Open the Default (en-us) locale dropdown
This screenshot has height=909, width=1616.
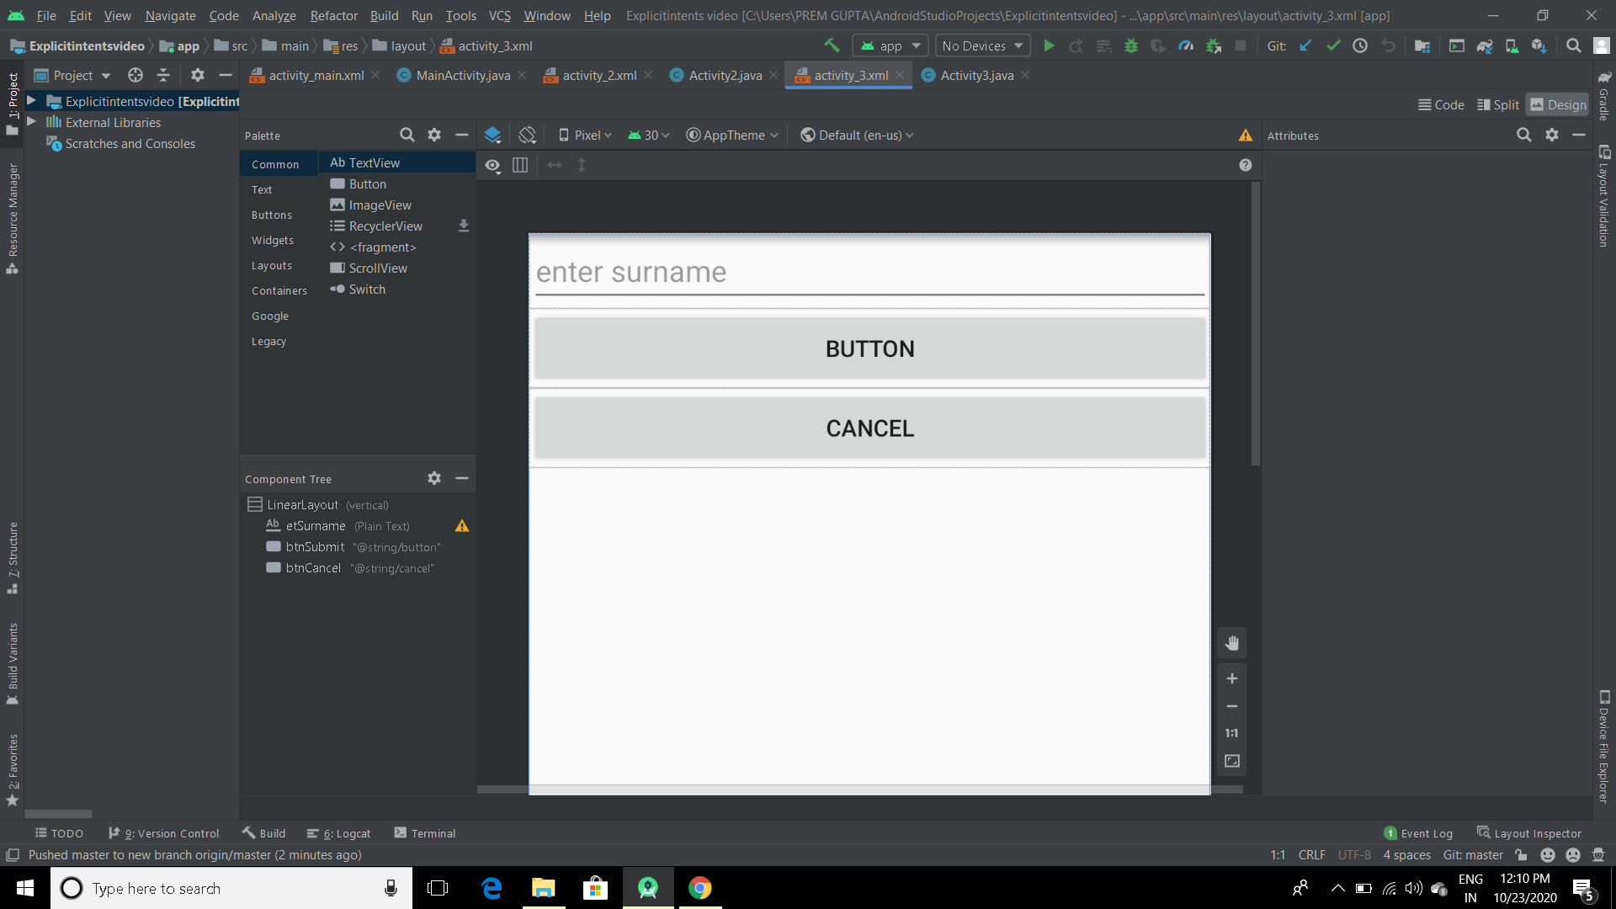coord(857,135)
